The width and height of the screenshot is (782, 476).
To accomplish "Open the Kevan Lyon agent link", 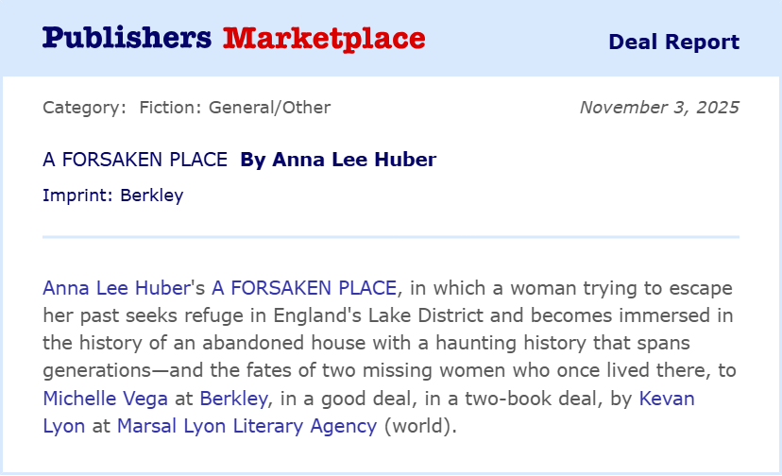I will [667, 398].
